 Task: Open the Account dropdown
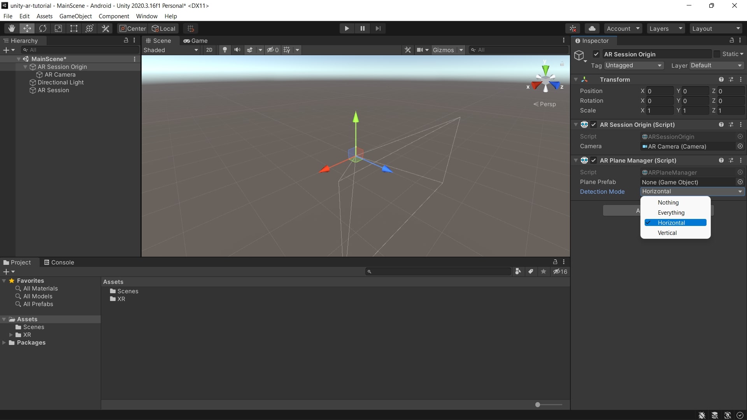tap(623, 29)
